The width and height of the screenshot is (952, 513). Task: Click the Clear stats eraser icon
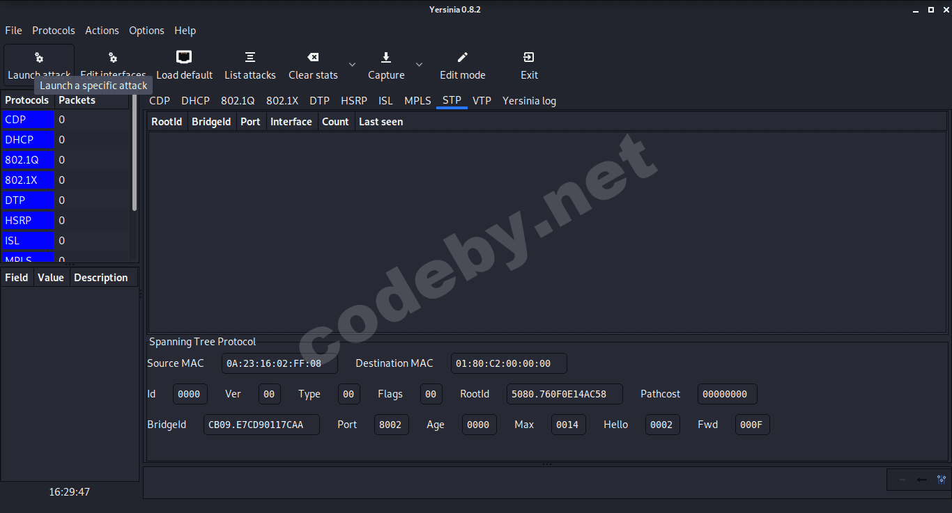coord(313,57)
